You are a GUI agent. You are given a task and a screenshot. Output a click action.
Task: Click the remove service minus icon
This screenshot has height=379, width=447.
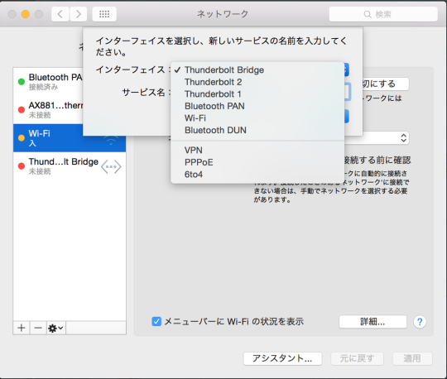click(x=38, y=328)
